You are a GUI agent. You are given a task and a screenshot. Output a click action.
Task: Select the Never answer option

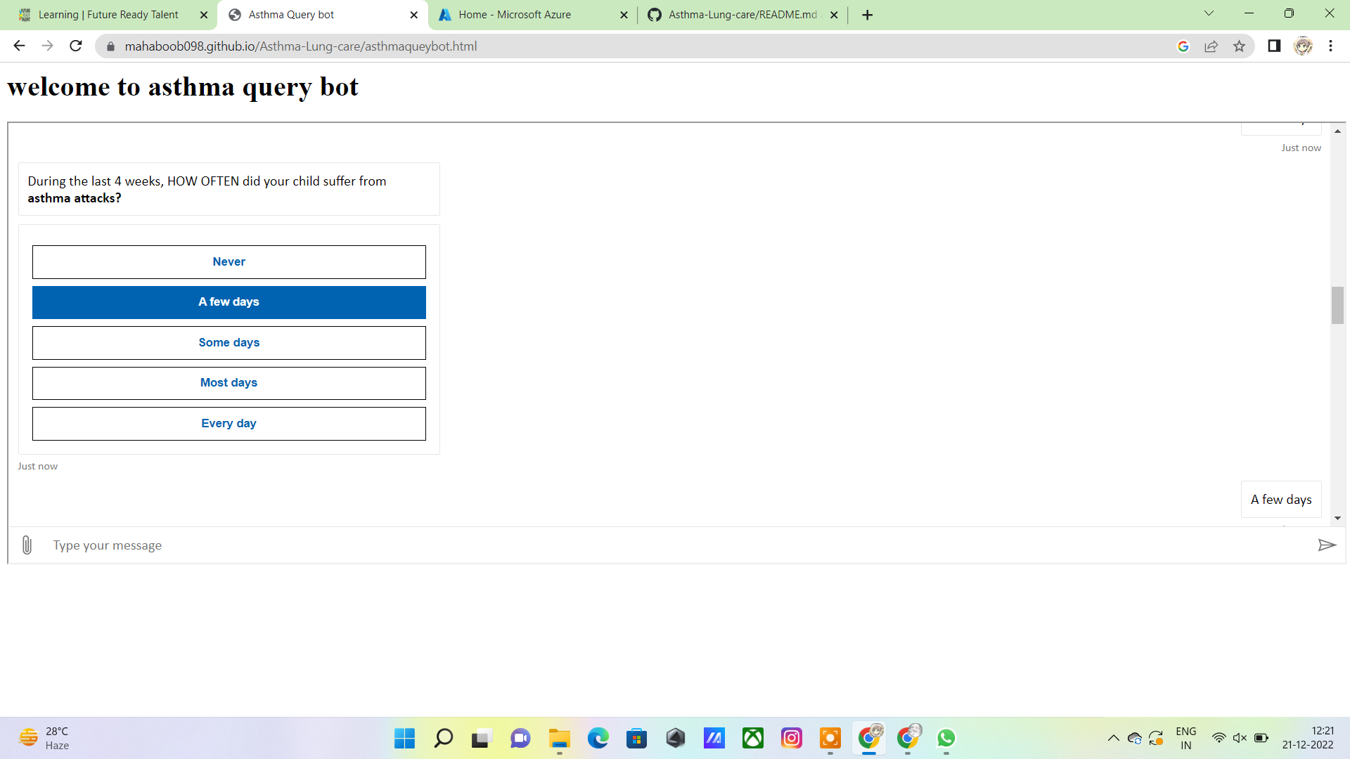pyautogui.click(x=229, y=262)
